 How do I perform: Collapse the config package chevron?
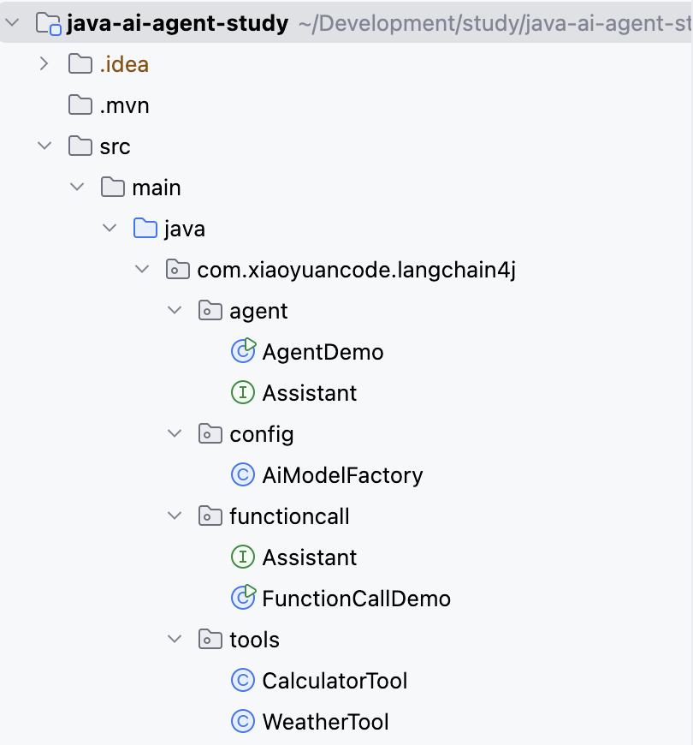click(175, 433)
